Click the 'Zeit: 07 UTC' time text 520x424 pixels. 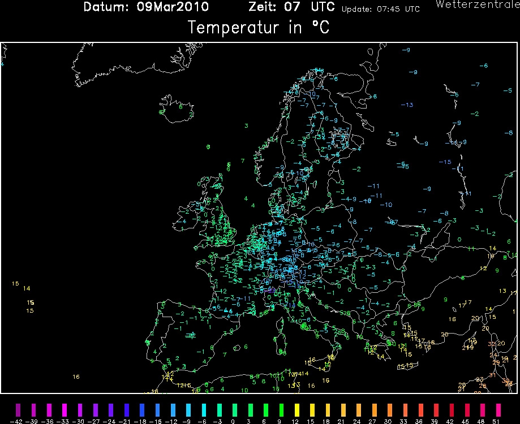292,7
